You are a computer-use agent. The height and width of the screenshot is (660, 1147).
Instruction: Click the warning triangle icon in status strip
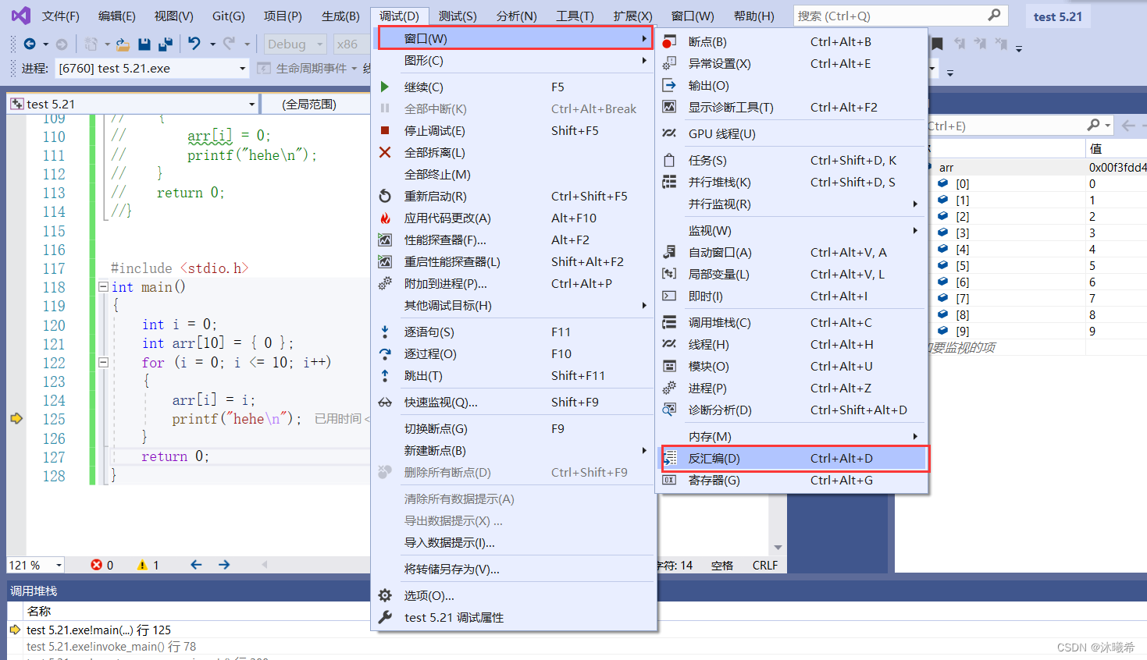click(142, 565)
